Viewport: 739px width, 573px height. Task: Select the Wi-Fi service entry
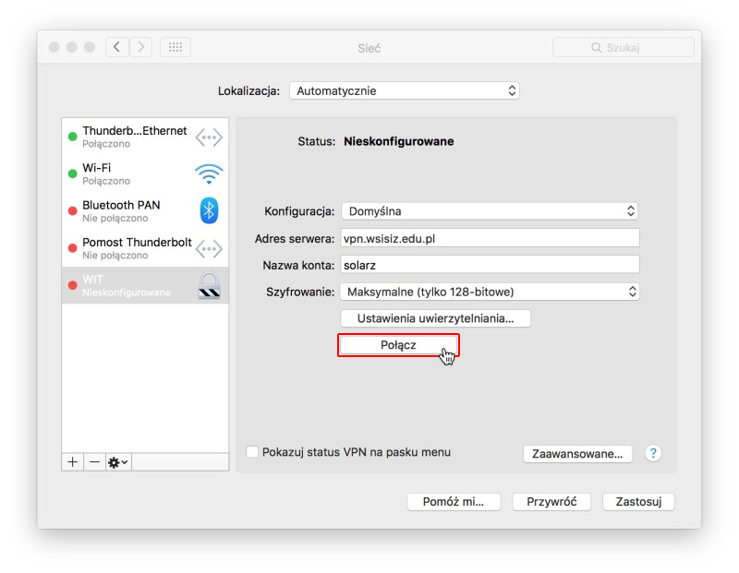(129, 173)
